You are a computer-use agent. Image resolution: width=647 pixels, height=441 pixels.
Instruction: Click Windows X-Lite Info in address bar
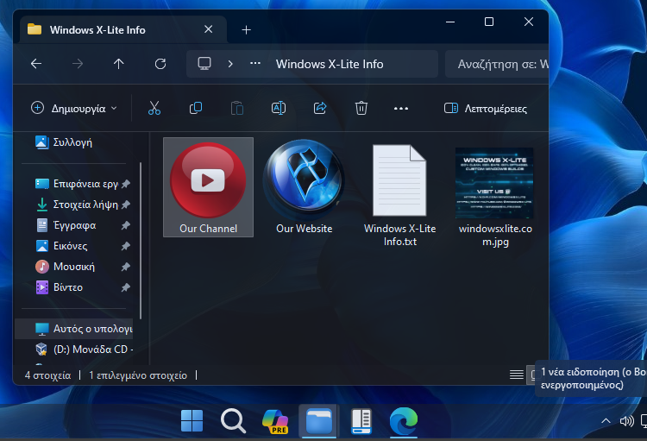(330, 64)
